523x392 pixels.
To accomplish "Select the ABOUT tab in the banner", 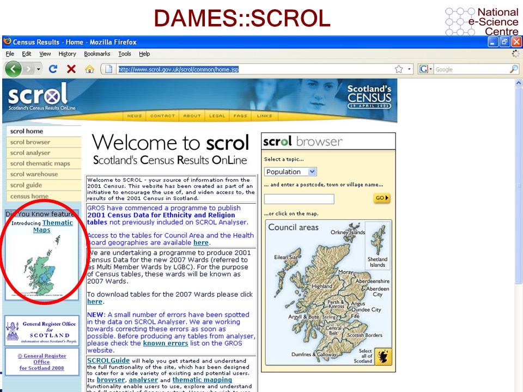I will pyautogui.click(x=192, y=115).
